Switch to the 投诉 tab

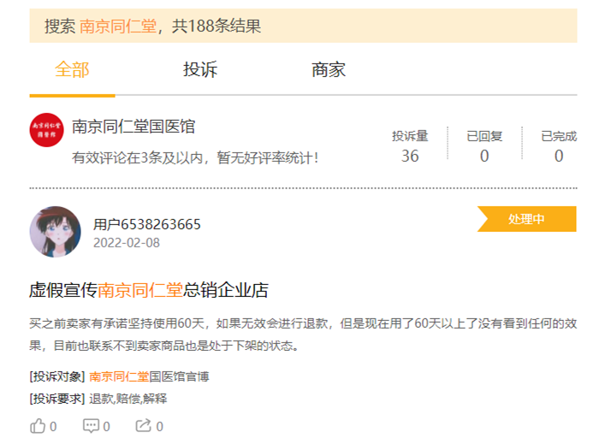click(x=200, y=70)
